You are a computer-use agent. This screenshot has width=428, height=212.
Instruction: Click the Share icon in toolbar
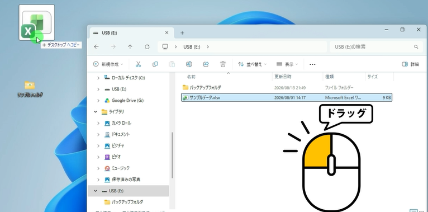pos(206,64)
